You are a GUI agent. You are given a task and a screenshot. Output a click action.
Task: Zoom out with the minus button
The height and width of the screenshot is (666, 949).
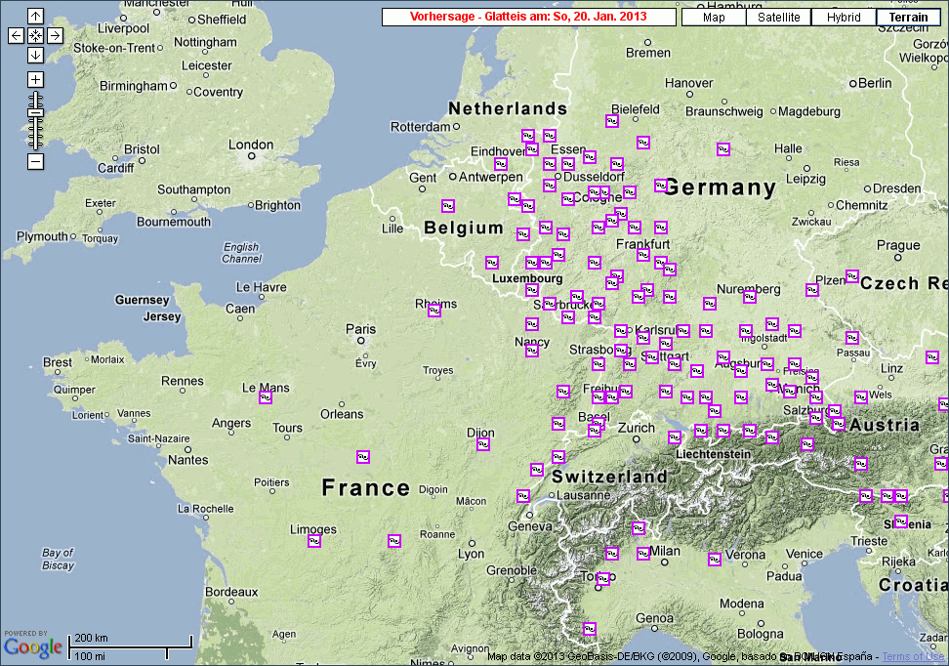point(35,161)
